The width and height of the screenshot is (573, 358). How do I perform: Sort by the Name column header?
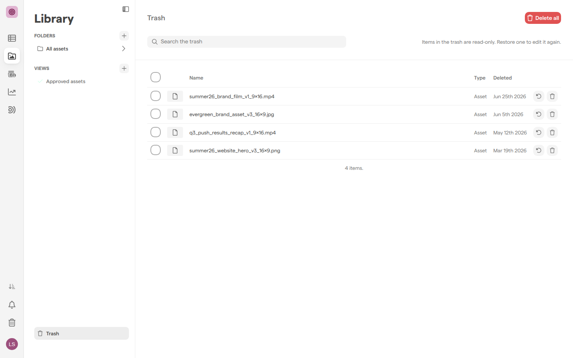pyautogui.click(x=196, y=78)
